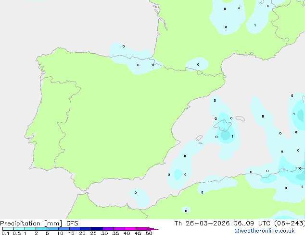Image resolution: width=305 pixels, height=235 pixels.
Task: Click the '20' legend scale label
Action: pos(82,233)
